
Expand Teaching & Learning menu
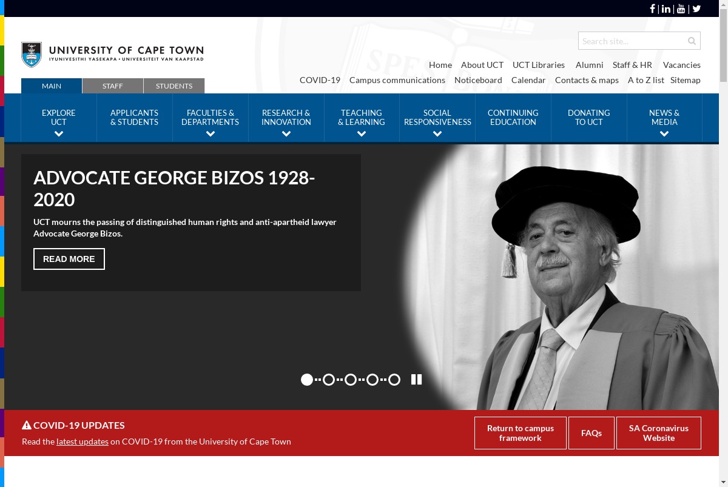tap(362, 118)
